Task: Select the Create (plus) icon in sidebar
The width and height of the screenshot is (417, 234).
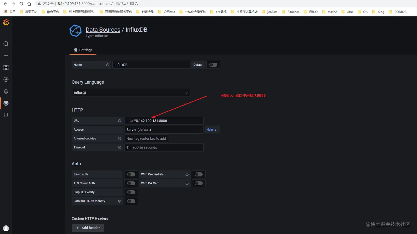Action: pyautogui.click(x=6, y=56)
